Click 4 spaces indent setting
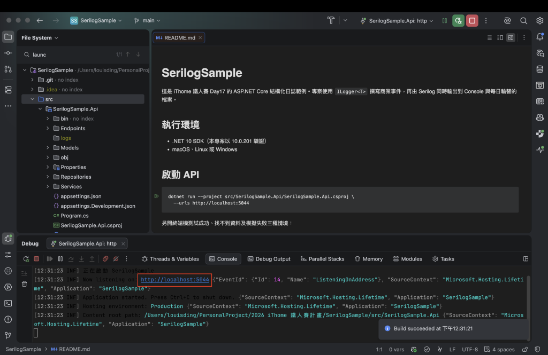The height and width of the screenshot is (355, 548). point(499,350)
